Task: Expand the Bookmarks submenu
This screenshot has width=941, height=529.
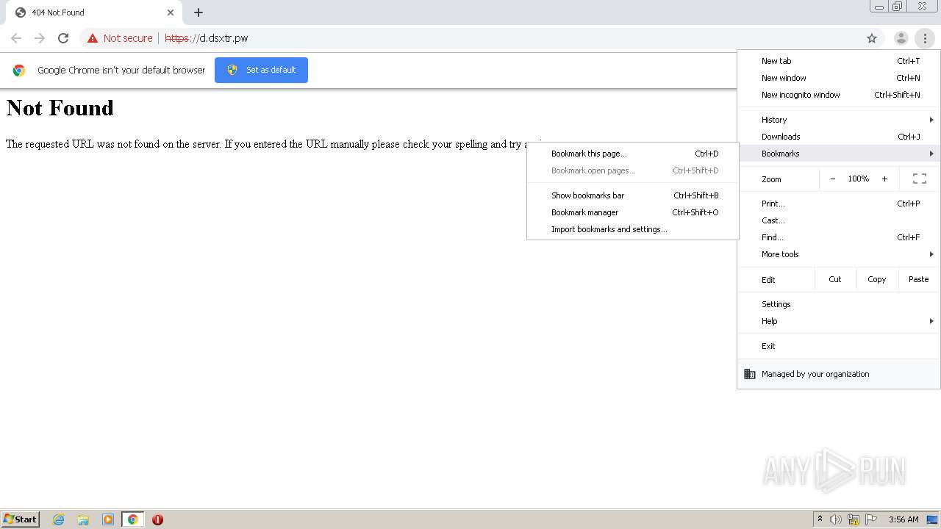Action: click(839, 154)
